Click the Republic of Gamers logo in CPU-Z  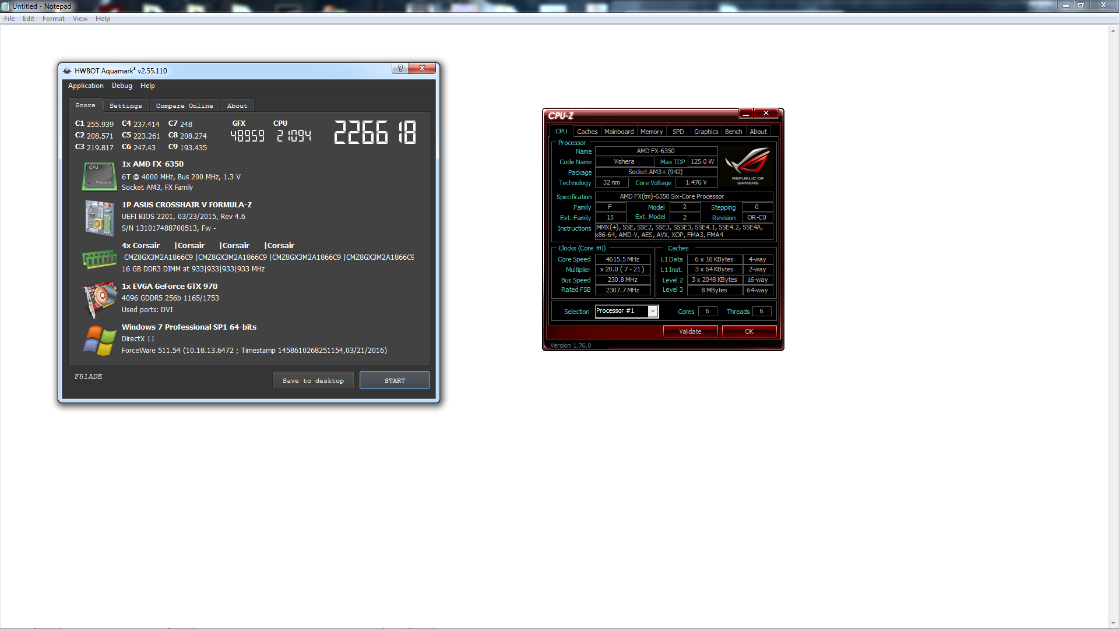(x=748, y=166)
